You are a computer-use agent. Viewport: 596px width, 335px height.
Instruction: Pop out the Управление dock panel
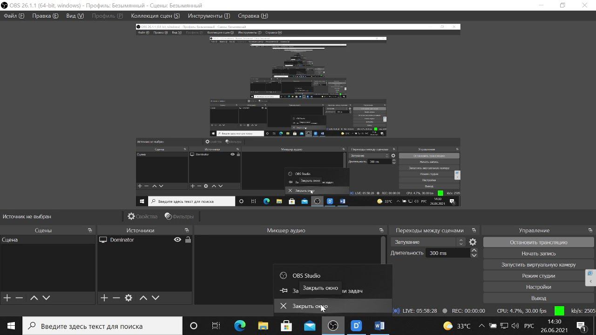click(x=590, y=230)
